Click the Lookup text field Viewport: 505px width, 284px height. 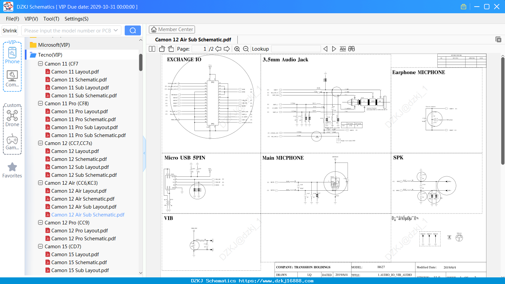tap(296, 49)
